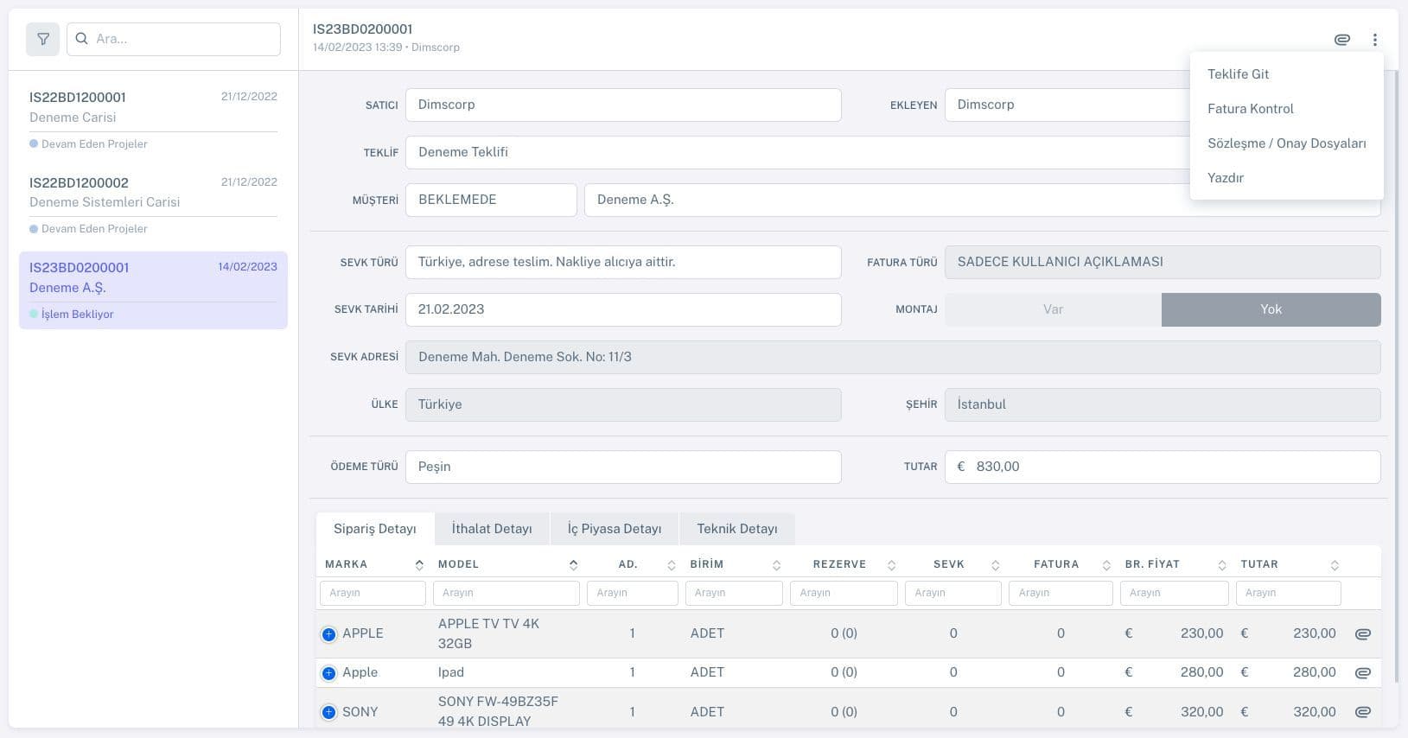Screen dimensions: 1408x738
Task: Open attachment for the Ipad row
Action: pos(1362,673)
